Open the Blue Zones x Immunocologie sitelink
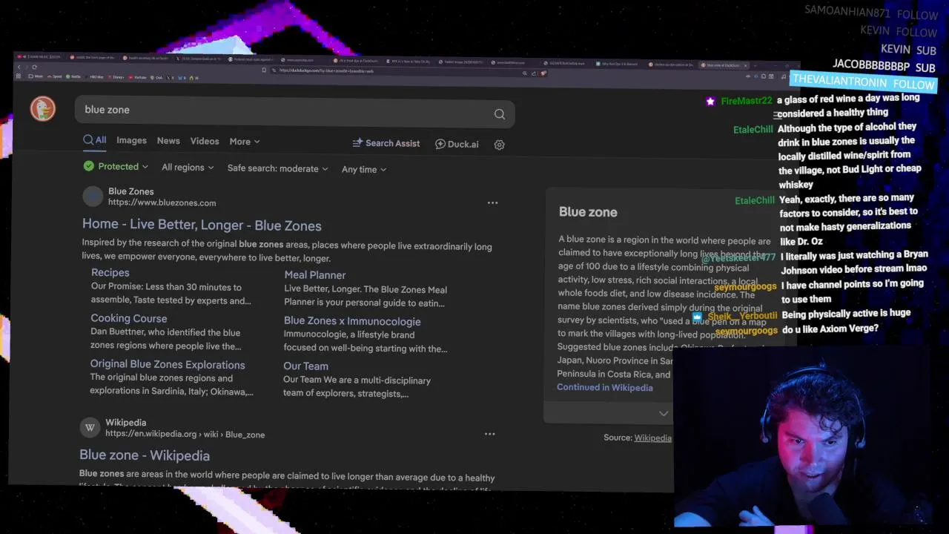Screen dimensions: 949x534 (x=352, y=321)
